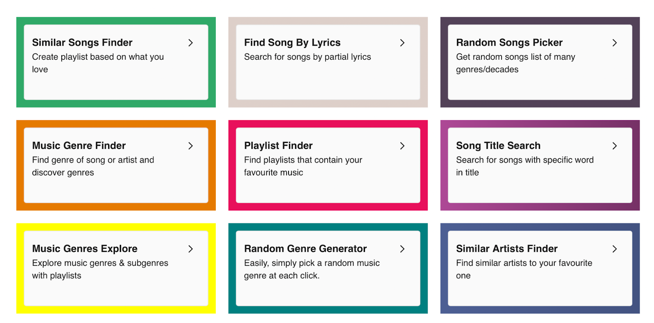This screenshot has height=323, width=654.
Task: Open the Random Genre Generator heading
Action: pyautogui.click(x=305, y=249)
